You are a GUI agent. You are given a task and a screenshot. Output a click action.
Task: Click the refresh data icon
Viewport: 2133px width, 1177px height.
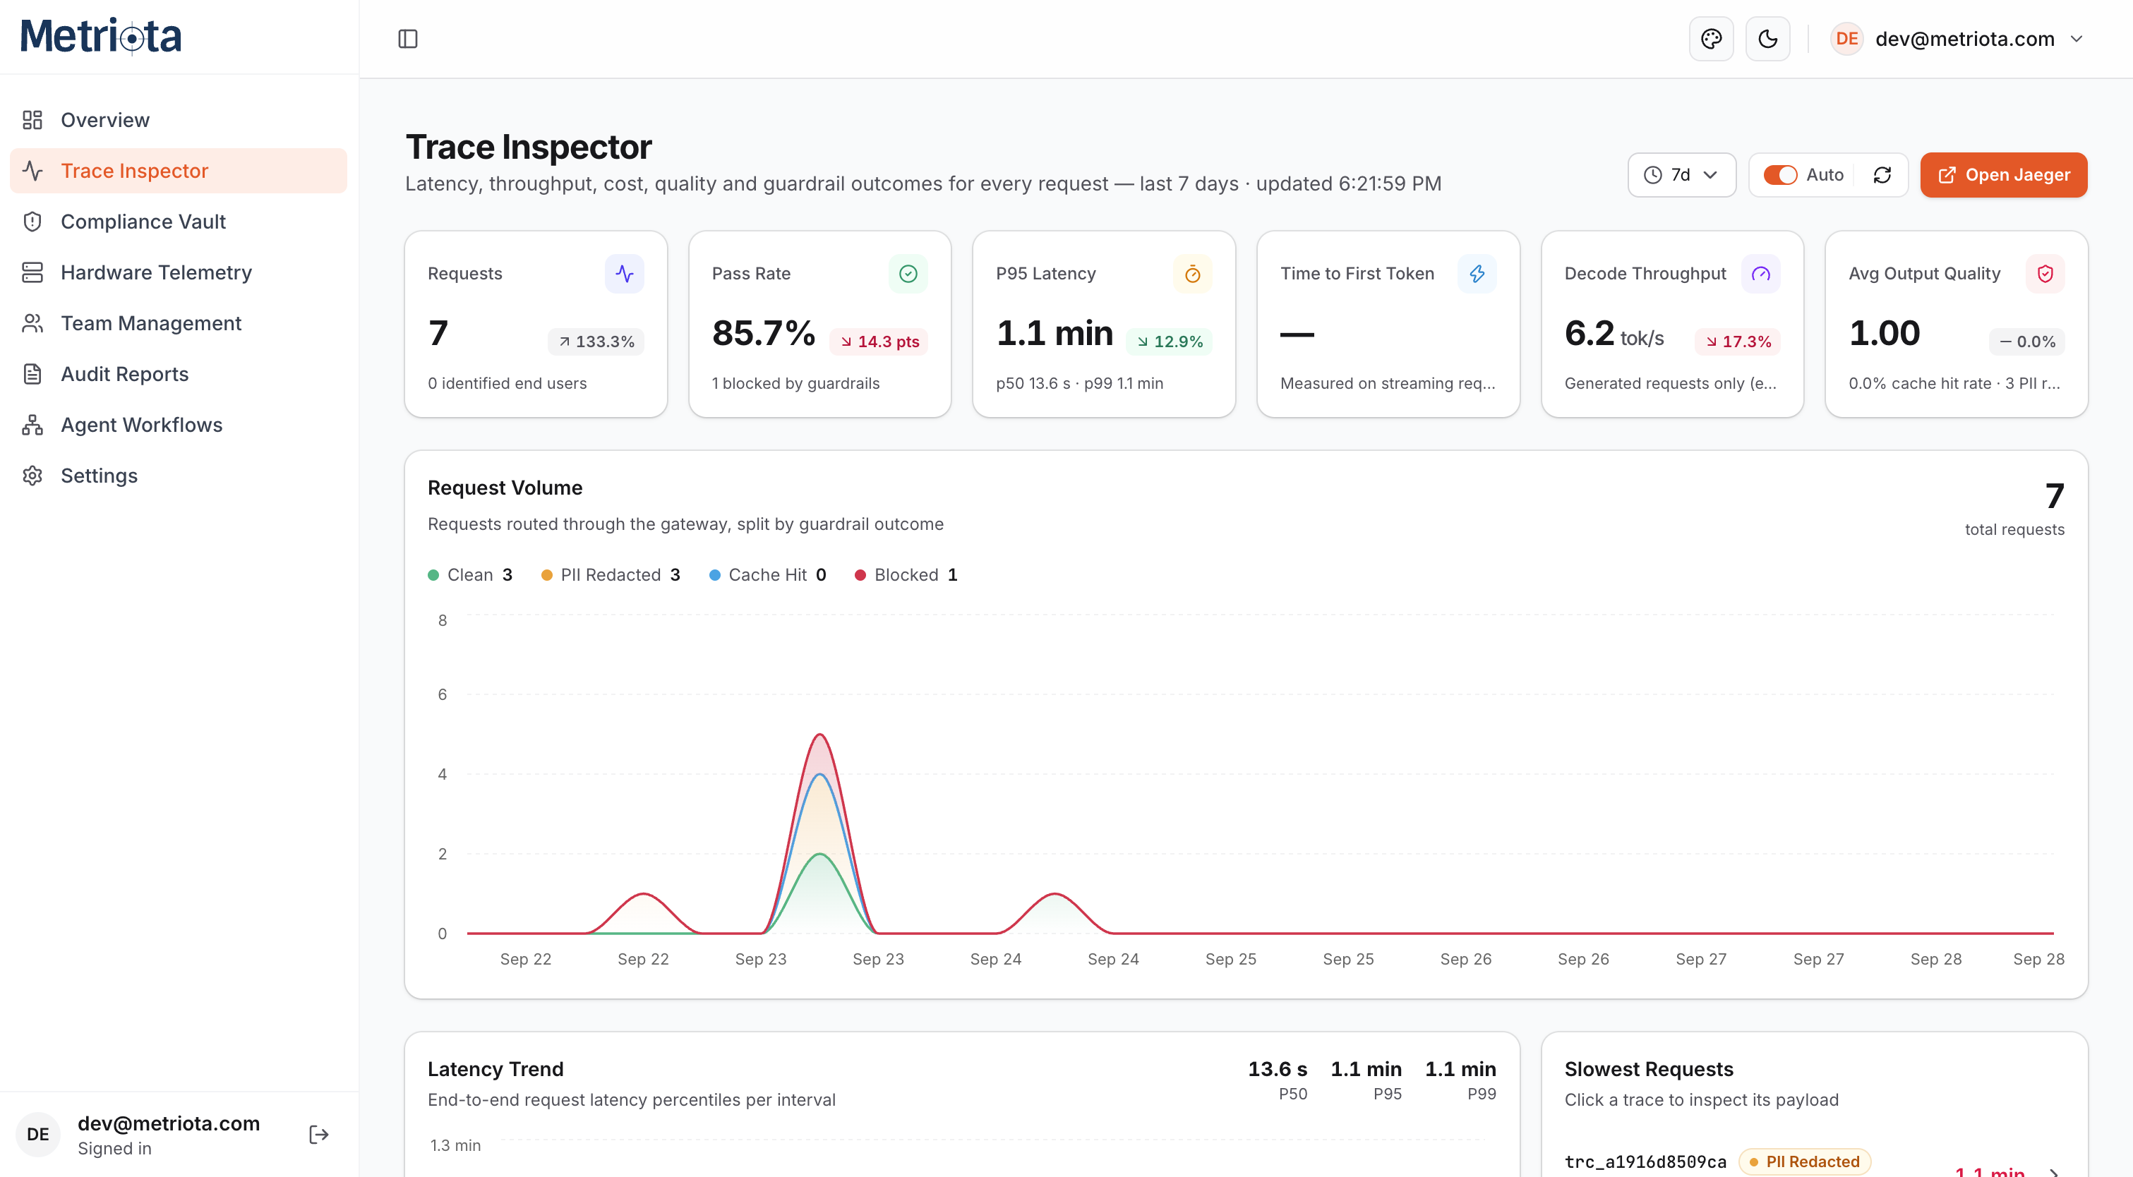1881,175
